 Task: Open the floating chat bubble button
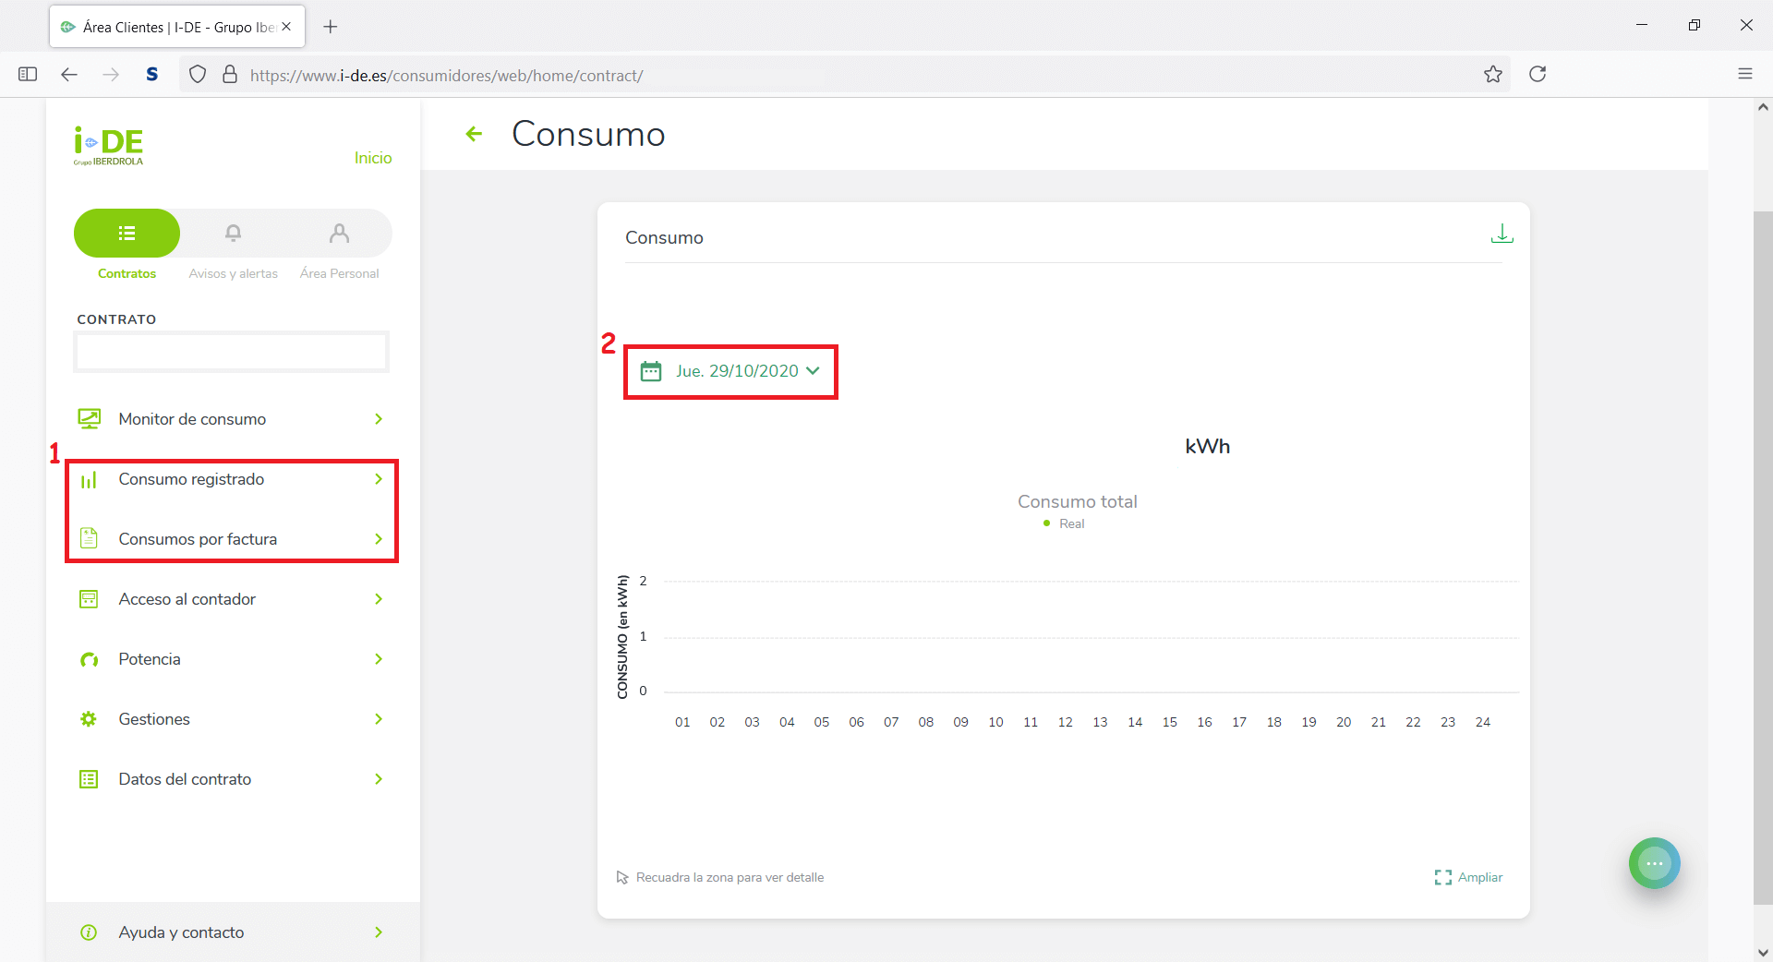(1654, 863)
